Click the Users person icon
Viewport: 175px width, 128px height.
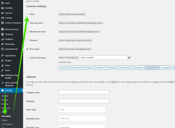[2, 65]
